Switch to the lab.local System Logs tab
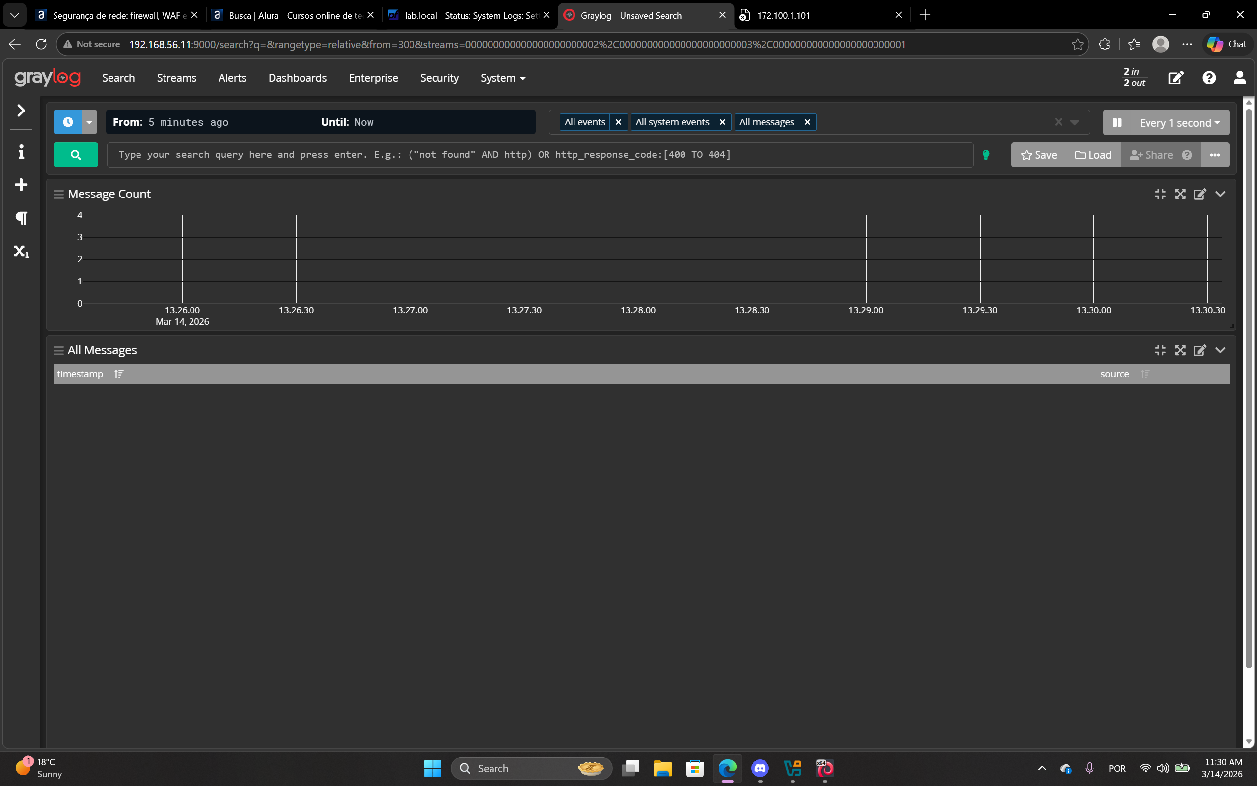This screenshot has width=1257, height=786. 465,15
